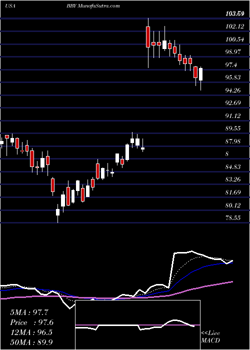Screen dimensions: 250x350
Task: Click the 80.12 price axis label
Action: [233, 205]
